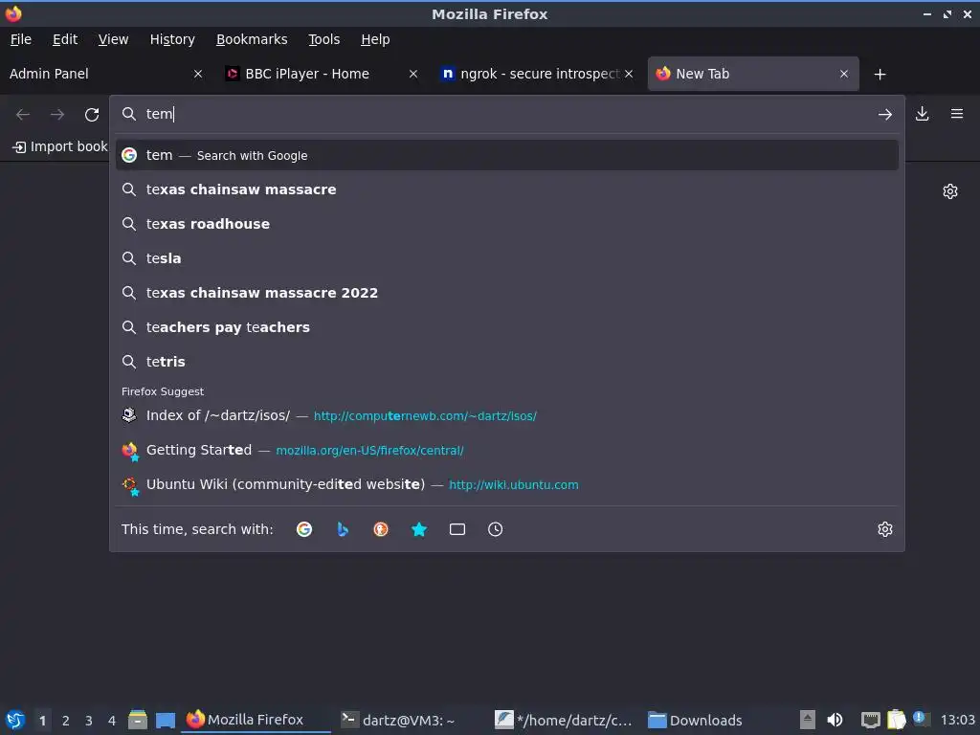Open new tab page personalize gear

pyautogui.click(x=950, y=191)
